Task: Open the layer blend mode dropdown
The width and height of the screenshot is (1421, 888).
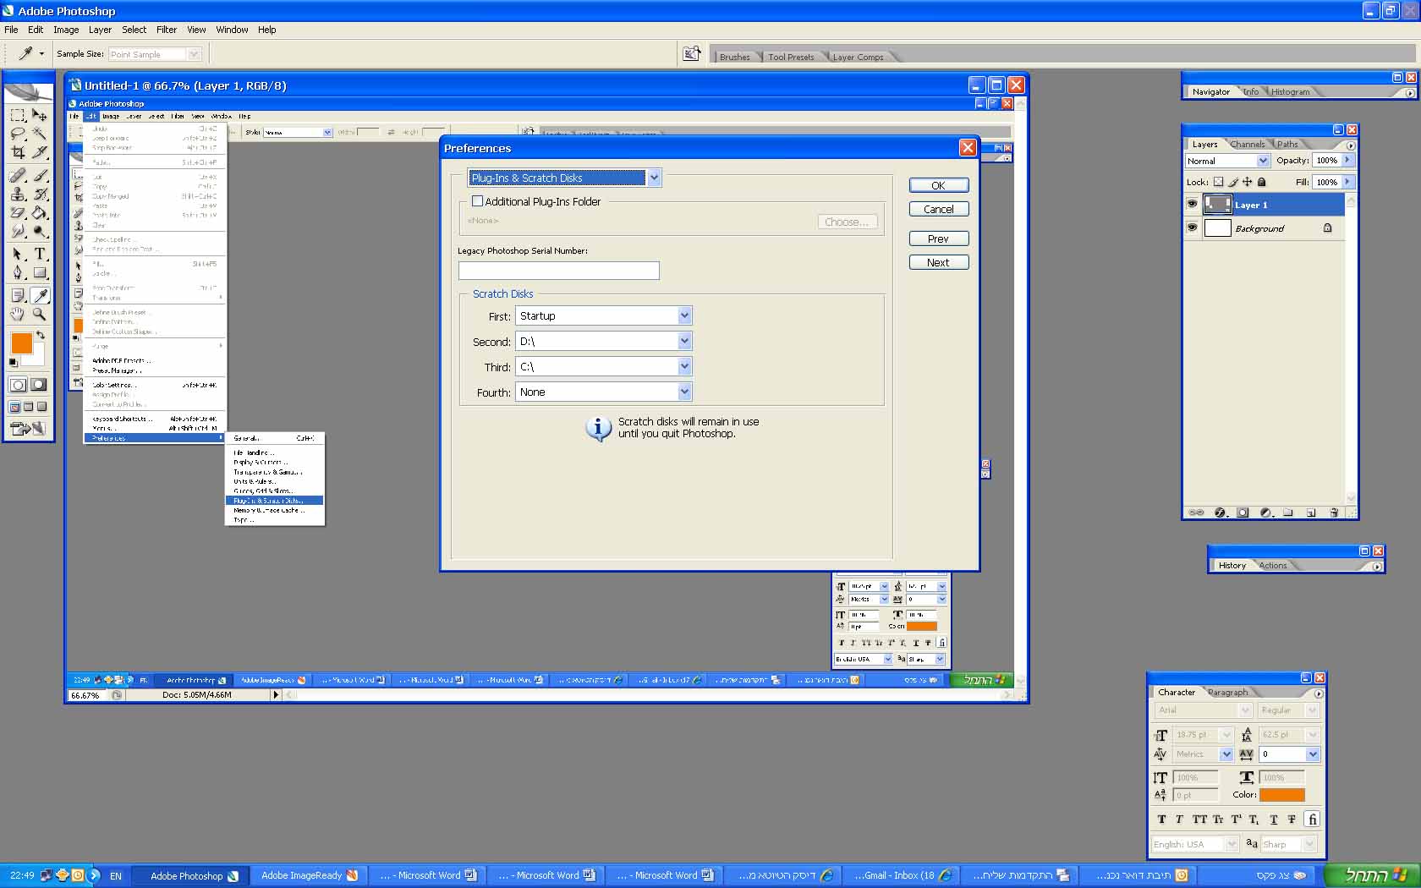Action: [x=1263, y=161]
